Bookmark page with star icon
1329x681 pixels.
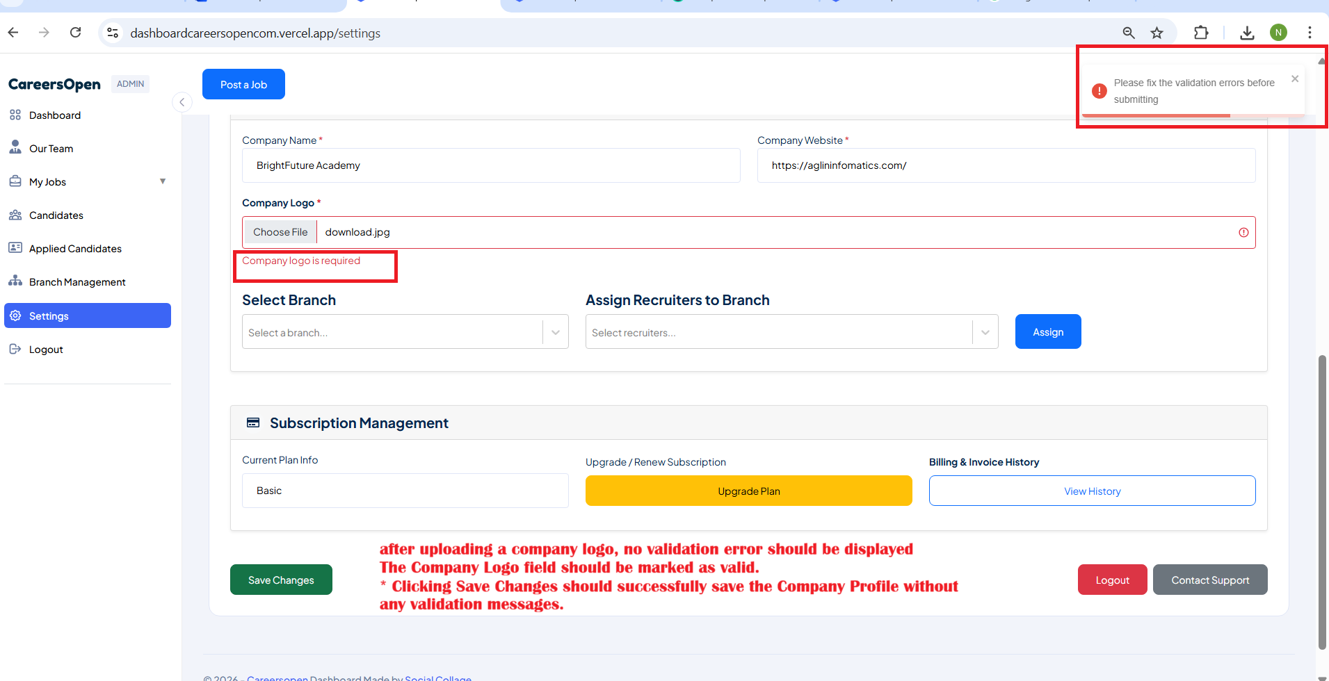coord(1157,33)
